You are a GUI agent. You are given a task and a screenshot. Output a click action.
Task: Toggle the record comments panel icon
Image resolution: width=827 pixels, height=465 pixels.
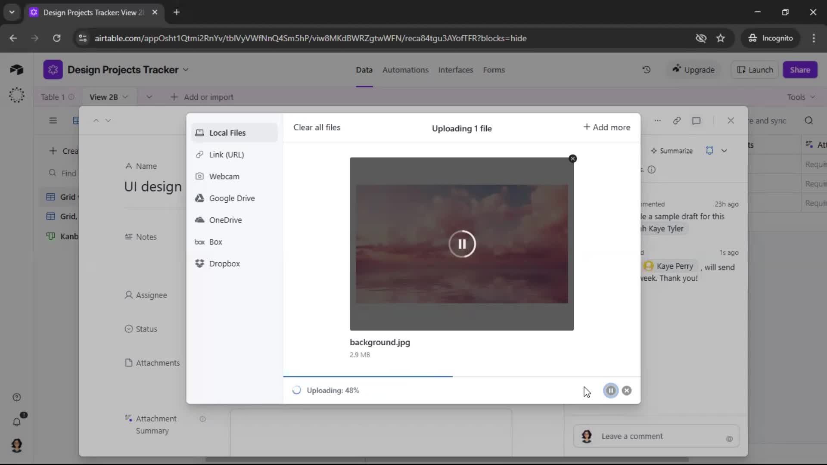coord(696,121)
